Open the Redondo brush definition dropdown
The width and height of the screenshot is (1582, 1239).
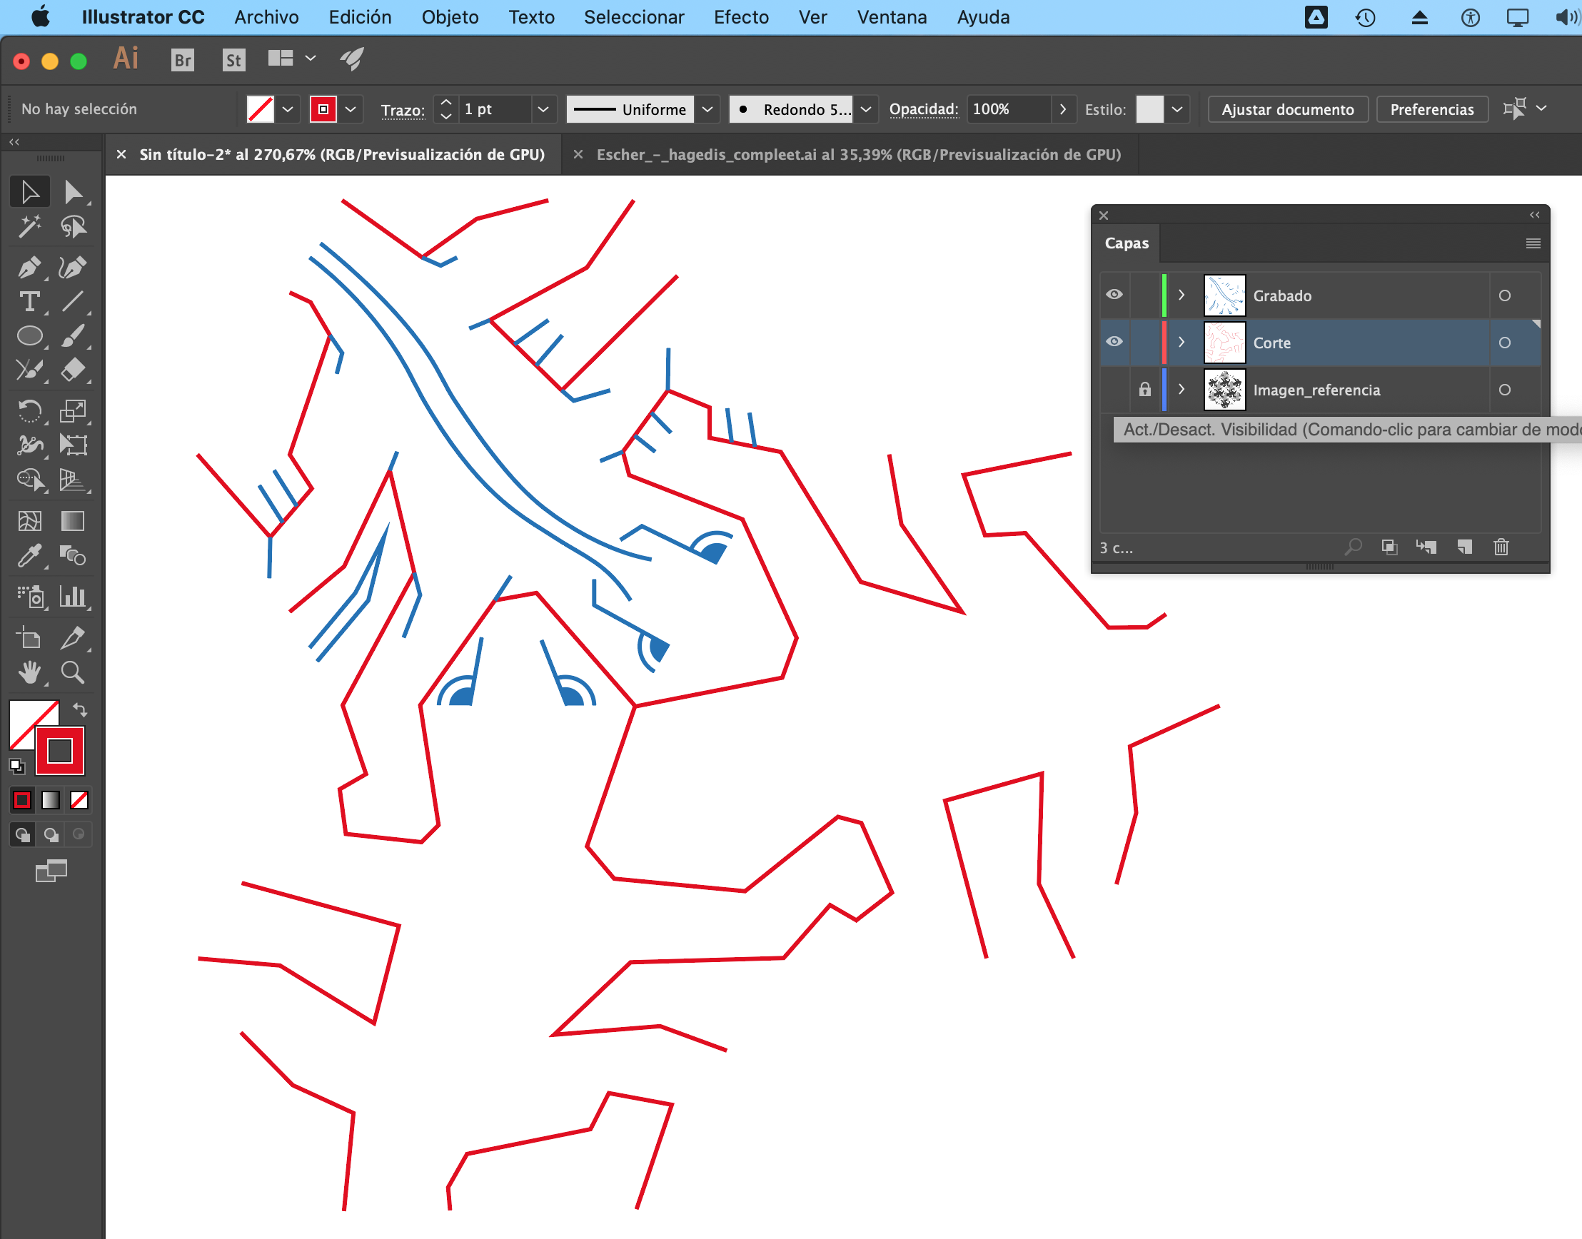click(866, 109)
